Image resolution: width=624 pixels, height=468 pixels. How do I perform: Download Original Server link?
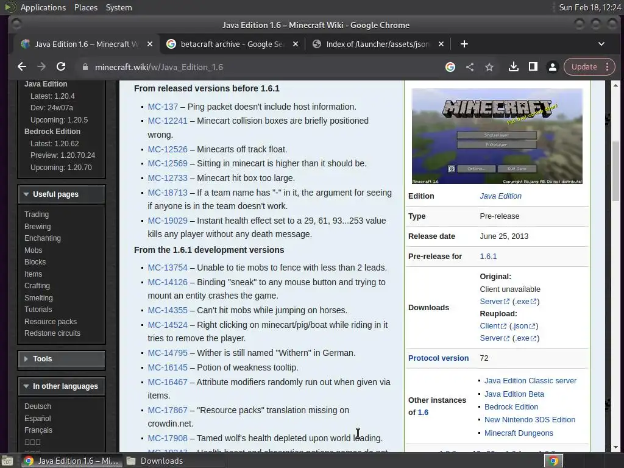(494, 301)
